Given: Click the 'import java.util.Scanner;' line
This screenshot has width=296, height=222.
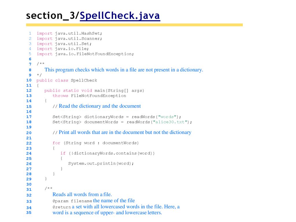Looking at the screenshot, I should (69, 38).
